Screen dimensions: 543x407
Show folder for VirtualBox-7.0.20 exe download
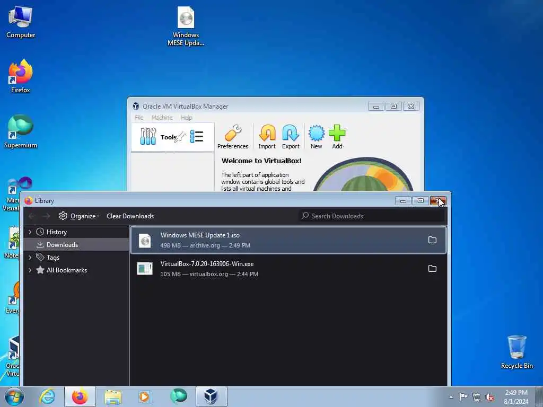click(432, 269)
